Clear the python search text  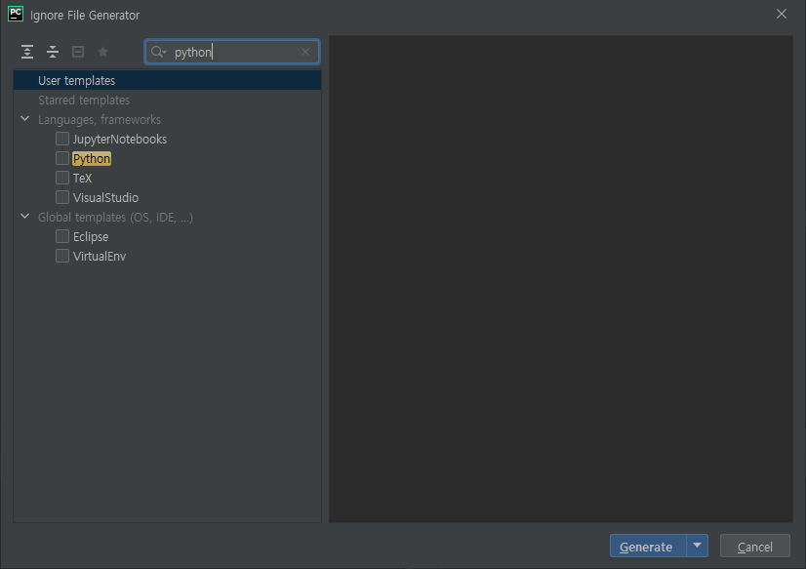[305, 52]
